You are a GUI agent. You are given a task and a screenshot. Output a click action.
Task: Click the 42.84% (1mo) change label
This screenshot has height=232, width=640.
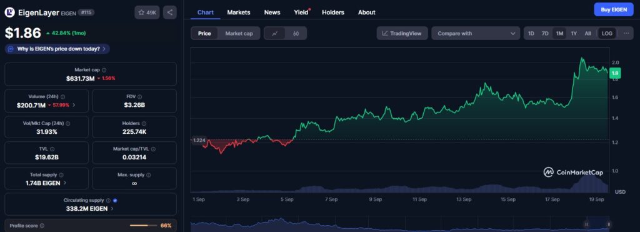(x=66, y=33)
